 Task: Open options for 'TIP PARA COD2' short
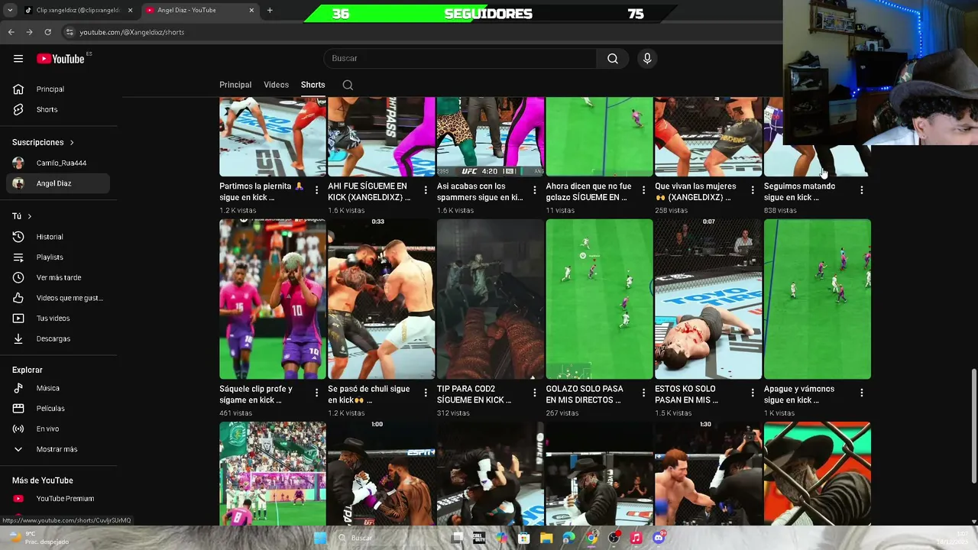coord(535,393)
